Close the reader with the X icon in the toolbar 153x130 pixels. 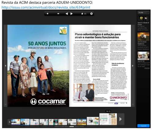pyautogui.click(x=91, y=14)
